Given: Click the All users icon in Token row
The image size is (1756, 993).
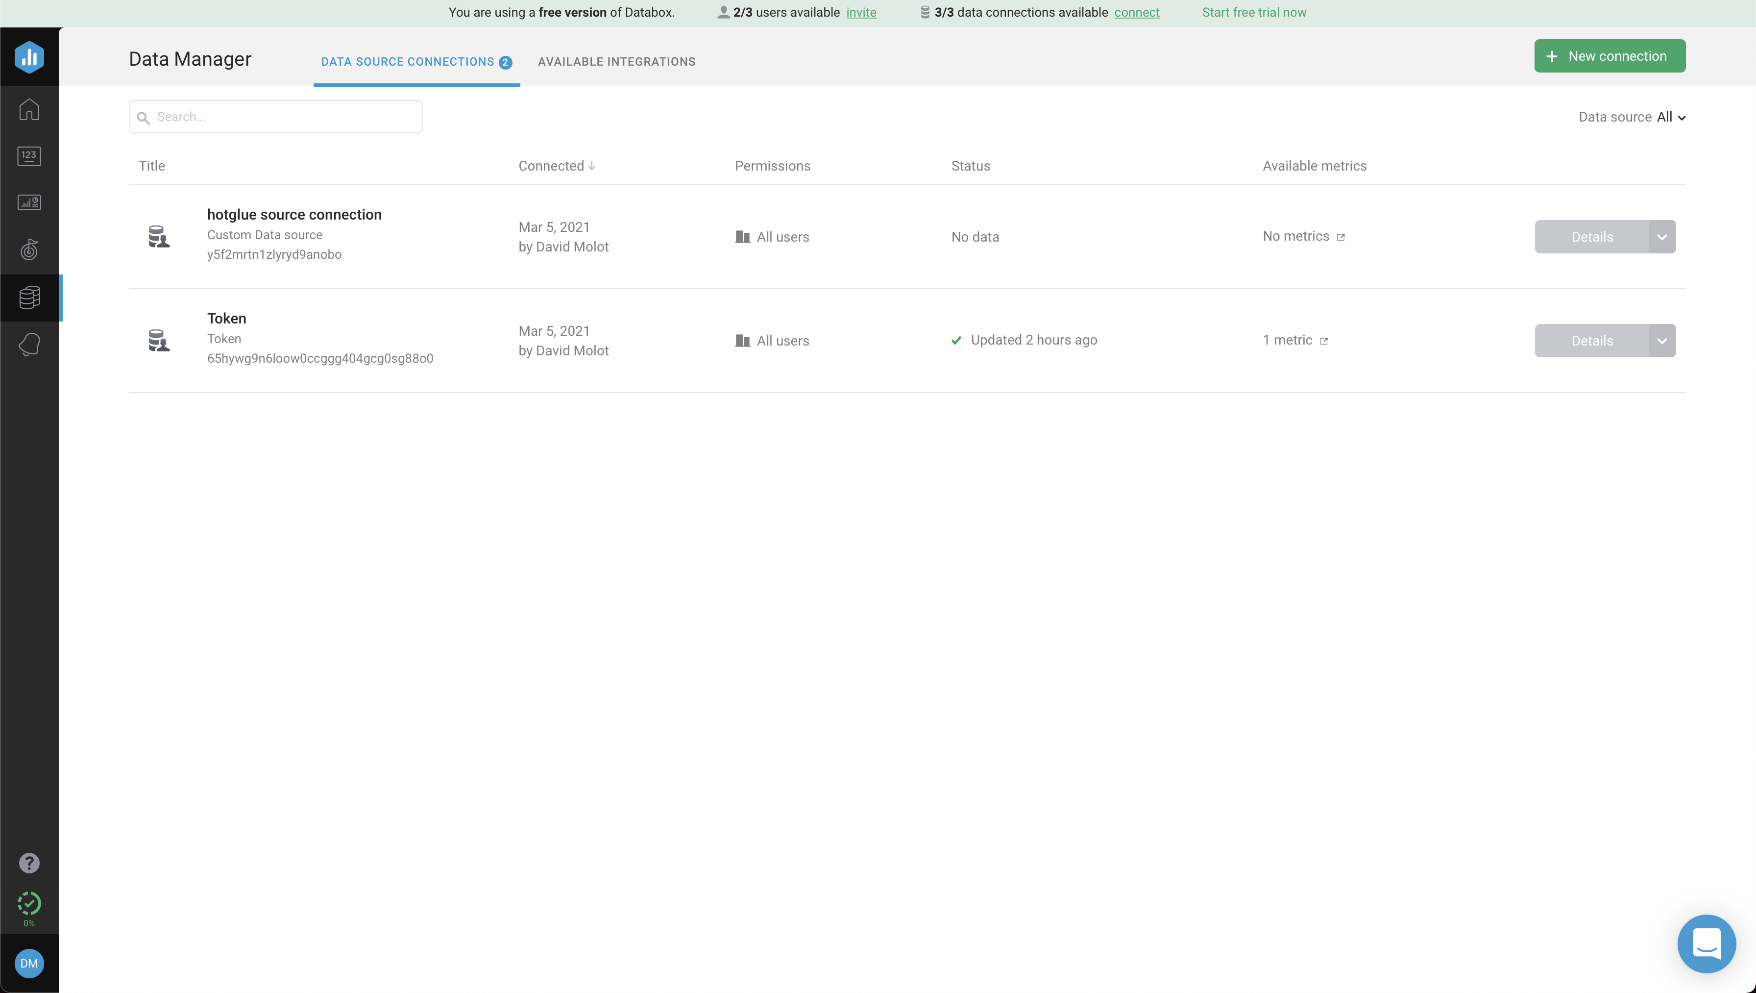Looking at the screenshot, I should tap(742, 340).
